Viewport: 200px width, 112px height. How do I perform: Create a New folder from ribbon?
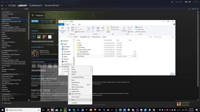tap(108, 29)
